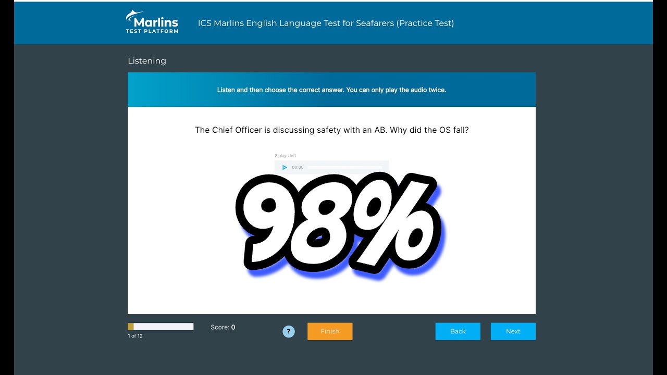Click the 'Listen and then choose' instruction banner
Viewport: 667px width, 375px height.
(x=331, y=90)
